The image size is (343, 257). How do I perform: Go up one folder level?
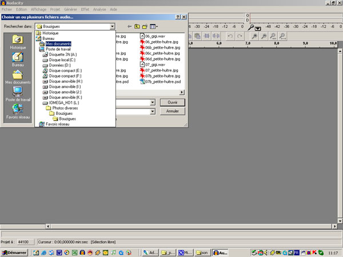137,26
